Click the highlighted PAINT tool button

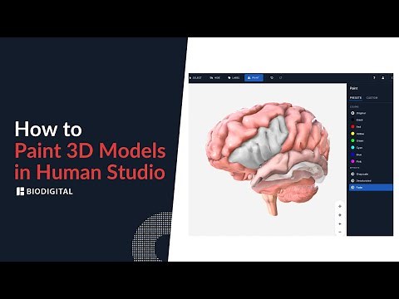pos(254,78)
